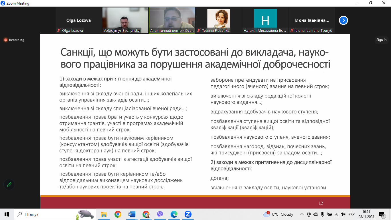Screen dimensions: 391x220
Task: Click Ілона Іванівна's muted microphone icon
Action: pos(292,30)
